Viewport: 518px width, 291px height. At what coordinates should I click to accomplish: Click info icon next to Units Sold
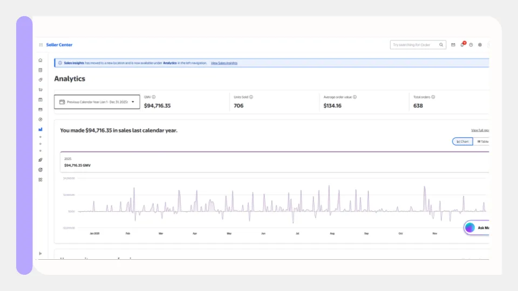click(x=251, y=97)
